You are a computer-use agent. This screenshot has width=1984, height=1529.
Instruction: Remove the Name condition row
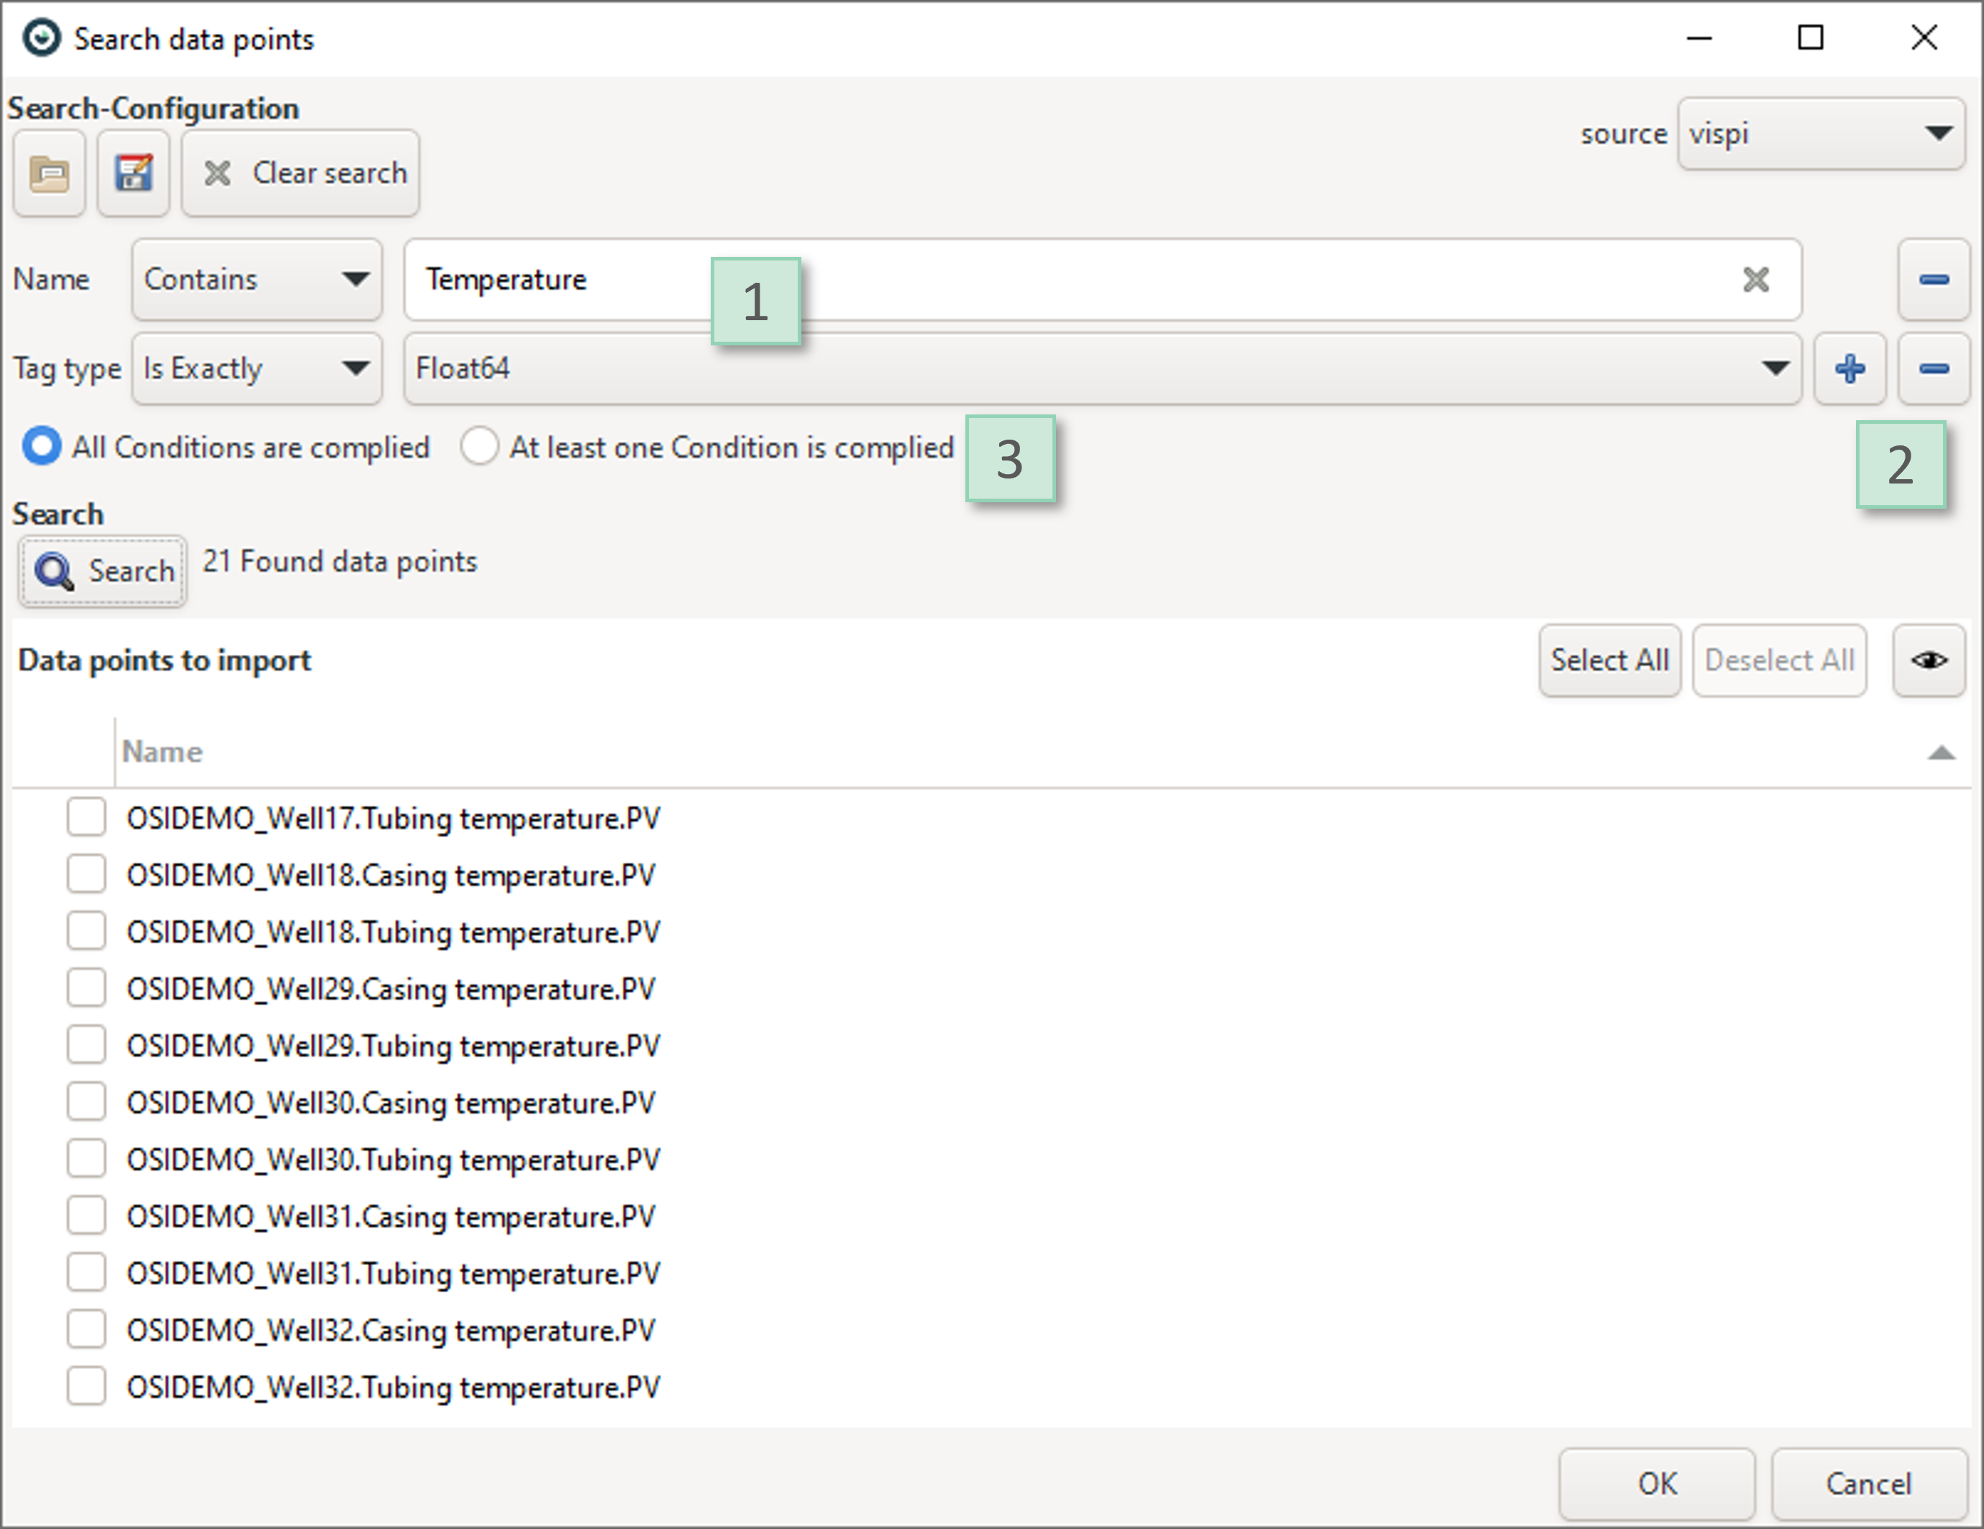[x=1933, y=279]
